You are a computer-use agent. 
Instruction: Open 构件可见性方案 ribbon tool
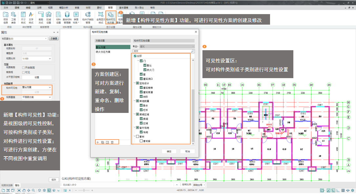tap(111, 18)
